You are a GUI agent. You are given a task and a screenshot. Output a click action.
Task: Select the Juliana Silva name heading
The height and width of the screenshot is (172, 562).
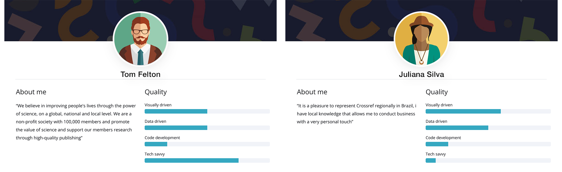click(422, 74)
